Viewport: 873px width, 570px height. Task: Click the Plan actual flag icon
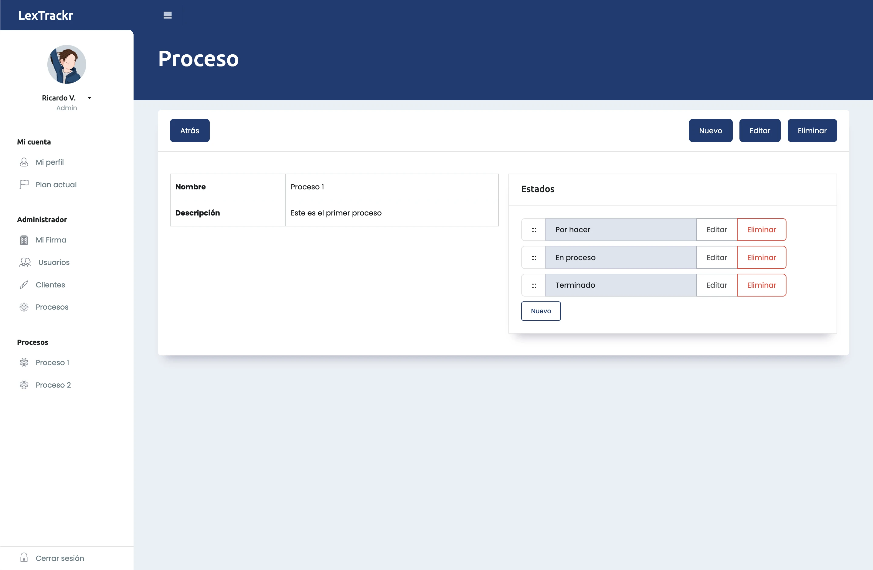point(24,185)
